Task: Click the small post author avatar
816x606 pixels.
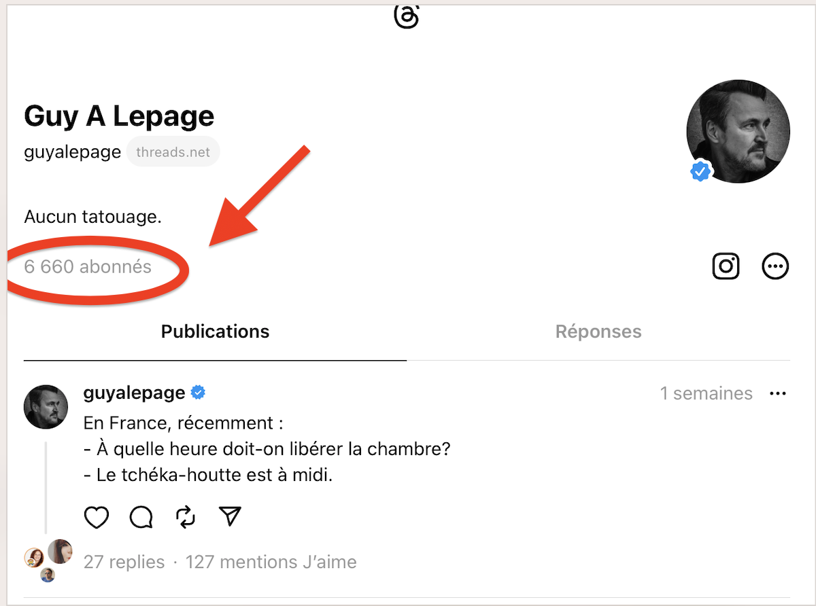Action: coord(46,407)
